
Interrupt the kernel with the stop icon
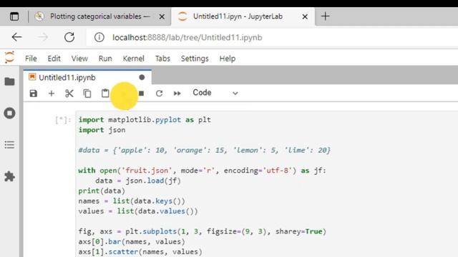click(x=142, y=94)
